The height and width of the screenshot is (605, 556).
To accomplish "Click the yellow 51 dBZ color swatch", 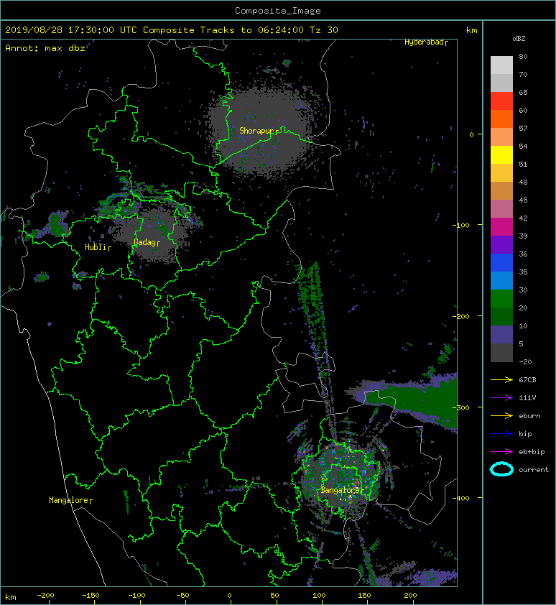I will point(501,155).
